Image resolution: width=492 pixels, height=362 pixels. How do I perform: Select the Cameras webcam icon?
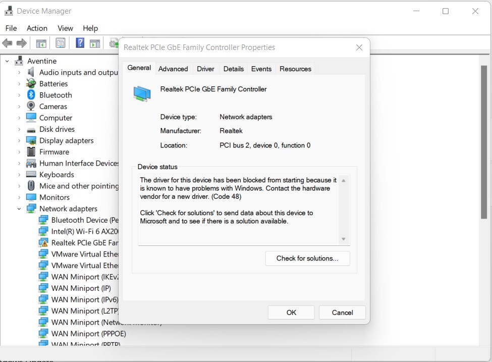point(31,106)
